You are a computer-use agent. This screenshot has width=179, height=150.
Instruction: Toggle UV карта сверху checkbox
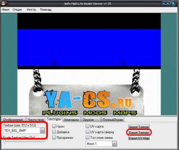pos(88,132)
